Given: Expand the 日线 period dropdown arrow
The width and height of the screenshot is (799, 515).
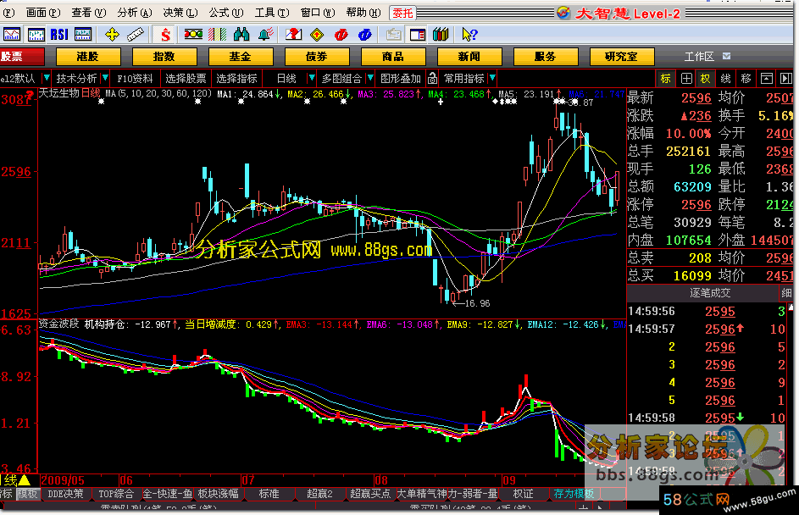Looking at the screenshot, I should [312, 79].
